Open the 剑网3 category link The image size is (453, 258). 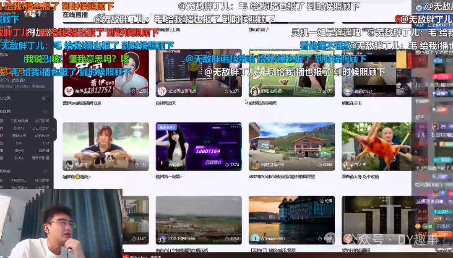click(19, 151)
